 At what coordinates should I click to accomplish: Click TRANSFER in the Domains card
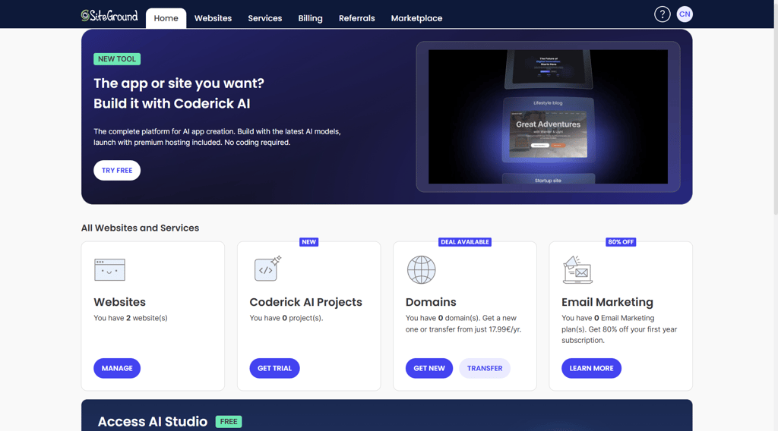point(484,368)
